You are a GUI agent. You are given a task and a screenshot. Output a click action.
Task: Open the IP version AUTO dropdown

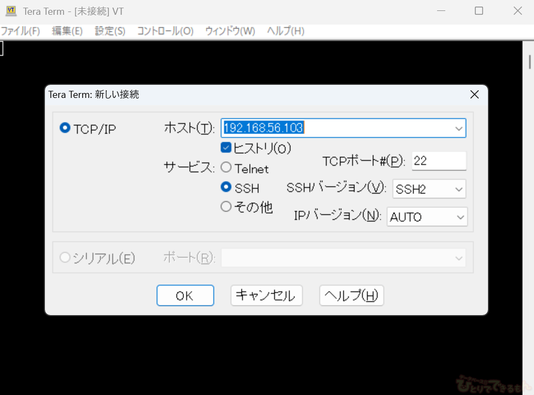(x=460, y=217)
